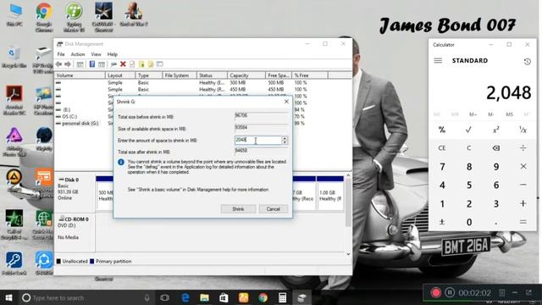Sort by the Volume column header

pos(80,75)
